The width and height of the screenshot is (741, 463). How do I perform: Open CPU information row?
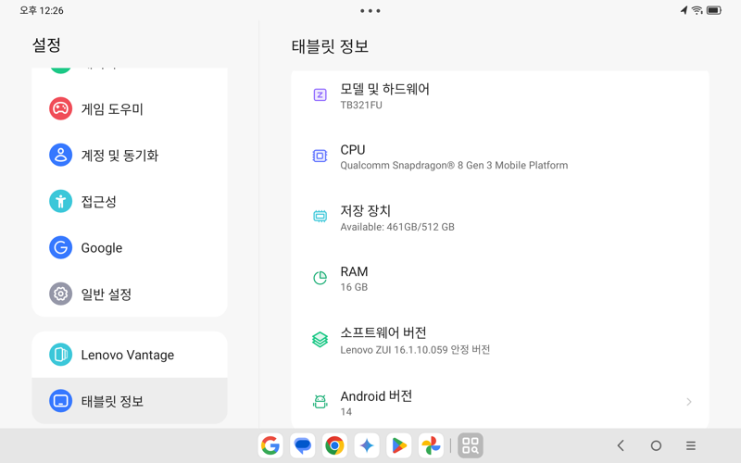coord(500,156)
